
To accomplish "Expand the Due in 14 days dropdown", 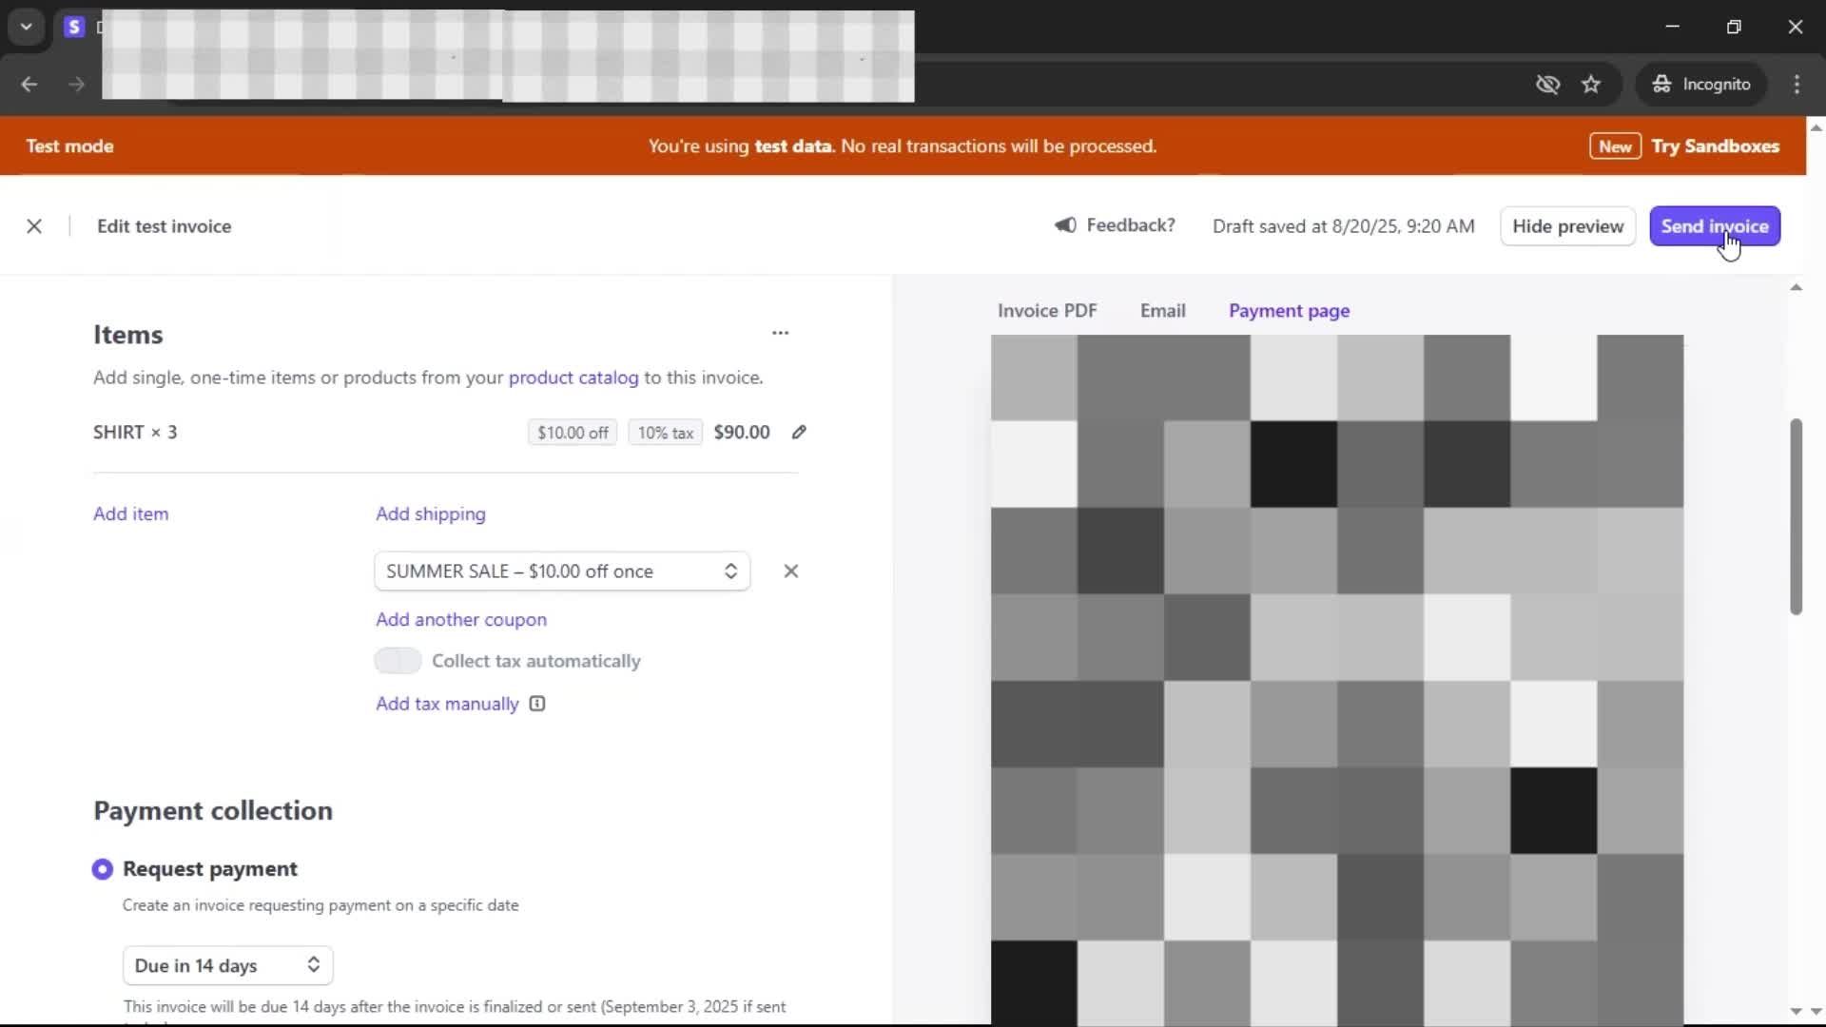I will [x=227, y=965].
